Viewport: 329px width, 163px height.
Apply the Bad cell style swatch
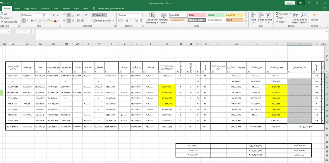click(x=196, y=15)
